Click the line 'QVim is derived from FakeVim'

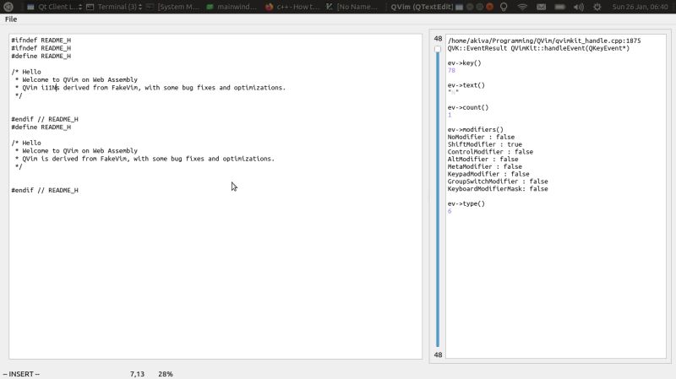pyautogui.click(x=143, y=159)
